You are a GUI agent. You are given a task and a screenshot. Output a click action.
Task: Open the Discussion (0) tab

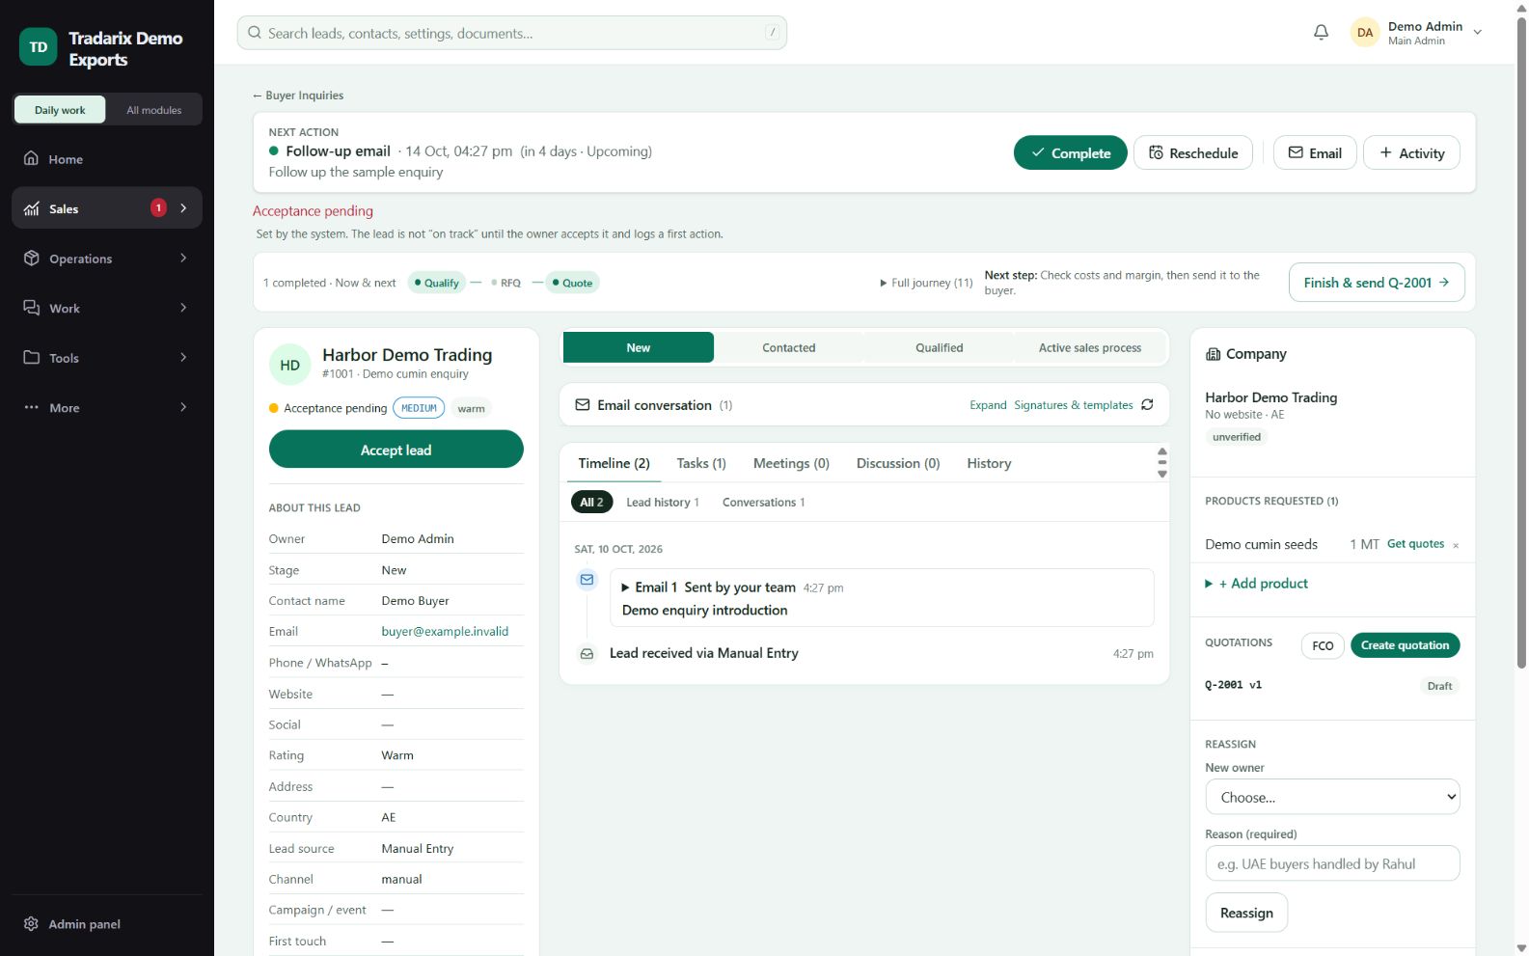pos(898,463)
